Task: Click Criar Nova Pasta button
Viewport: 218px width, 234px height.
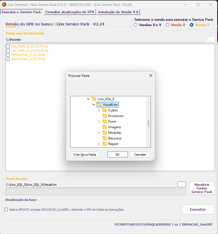Action: coord(85,155)
